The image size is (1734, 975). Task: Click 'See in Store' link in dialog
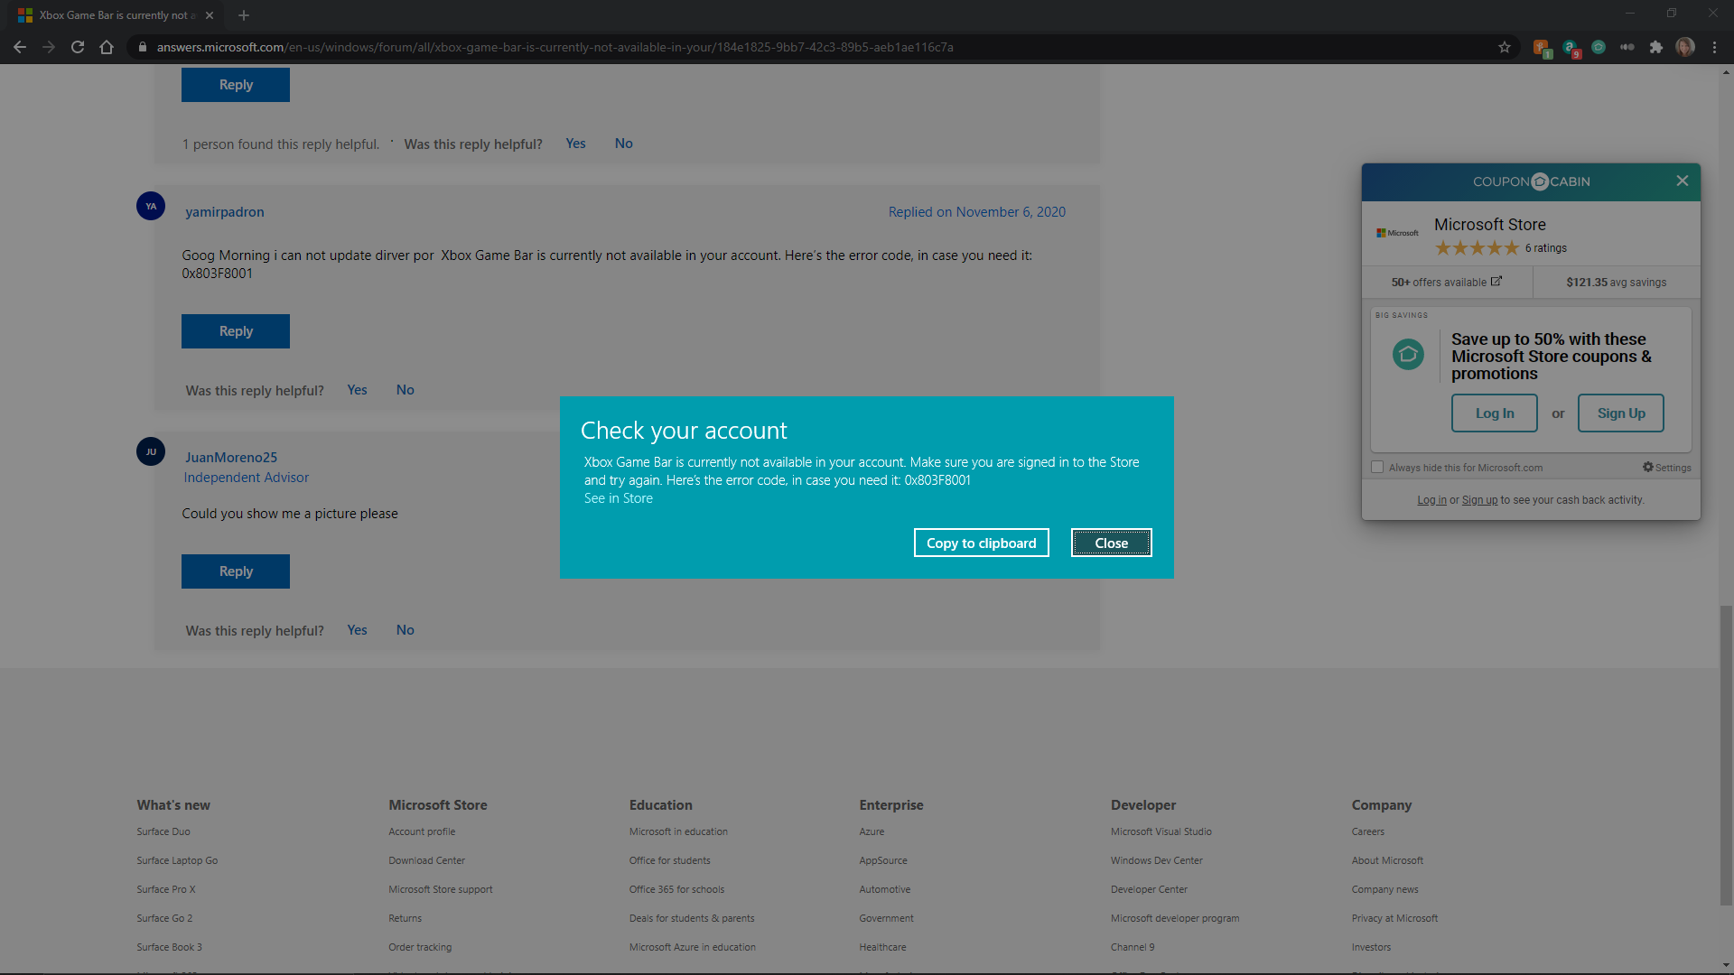pos(618,498)
